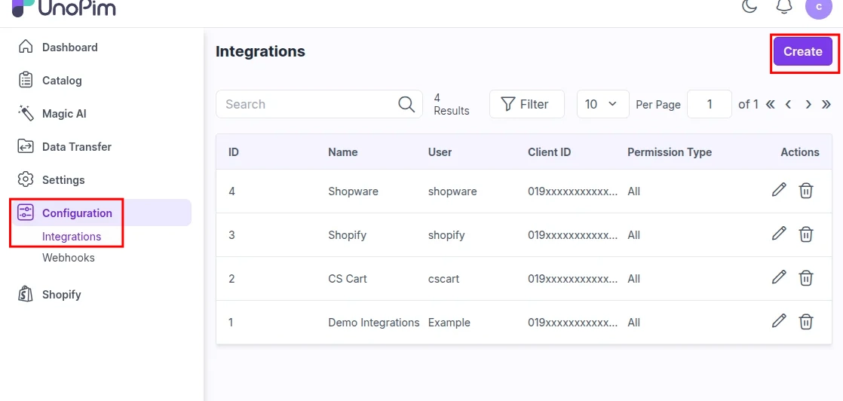
Task: Sort by Name column header
Action: click(343, 152)
